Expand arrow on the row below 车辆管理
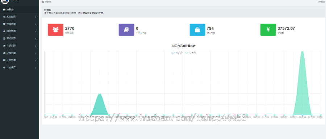This screenshot has height=139, width=326. [35, 54]
